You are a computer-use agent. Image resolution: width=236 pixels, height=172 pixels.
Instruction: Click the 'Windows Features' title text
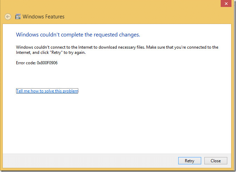click(x=44, y=17)
